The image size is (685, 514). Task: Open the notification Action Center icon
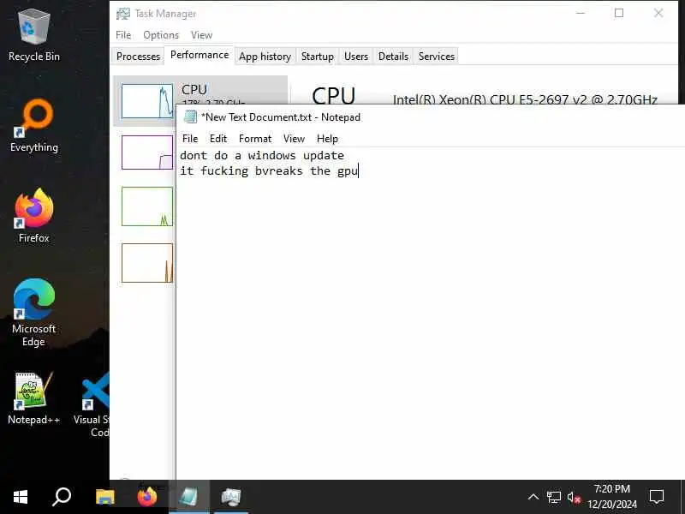pyautogui.click(x=657, y=497)
